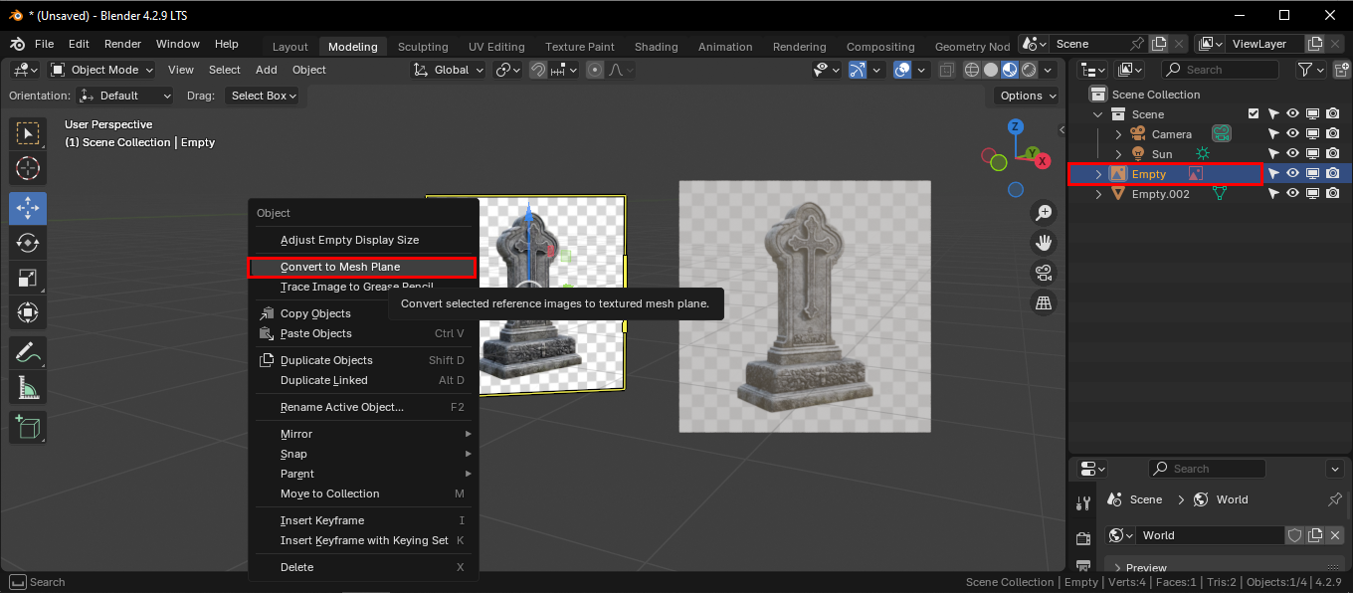
Task: Activate the Scale tool
Action: point(28,280)
